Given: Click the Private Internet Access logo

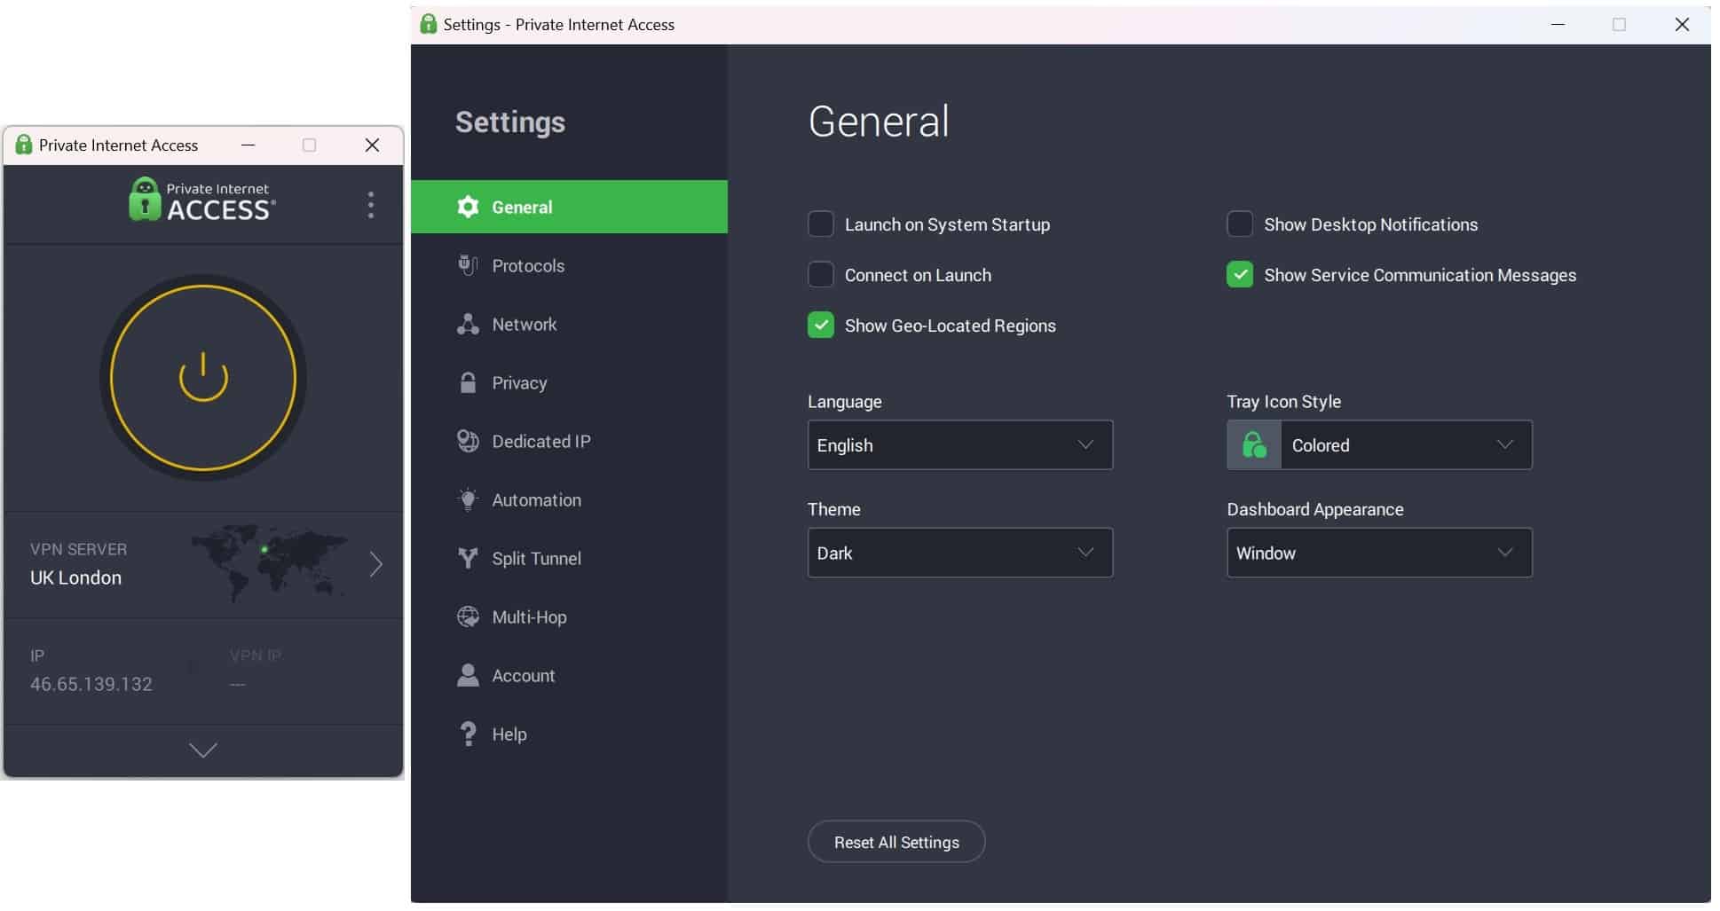Looking at the screenshot, I should [x=202, y=199].
